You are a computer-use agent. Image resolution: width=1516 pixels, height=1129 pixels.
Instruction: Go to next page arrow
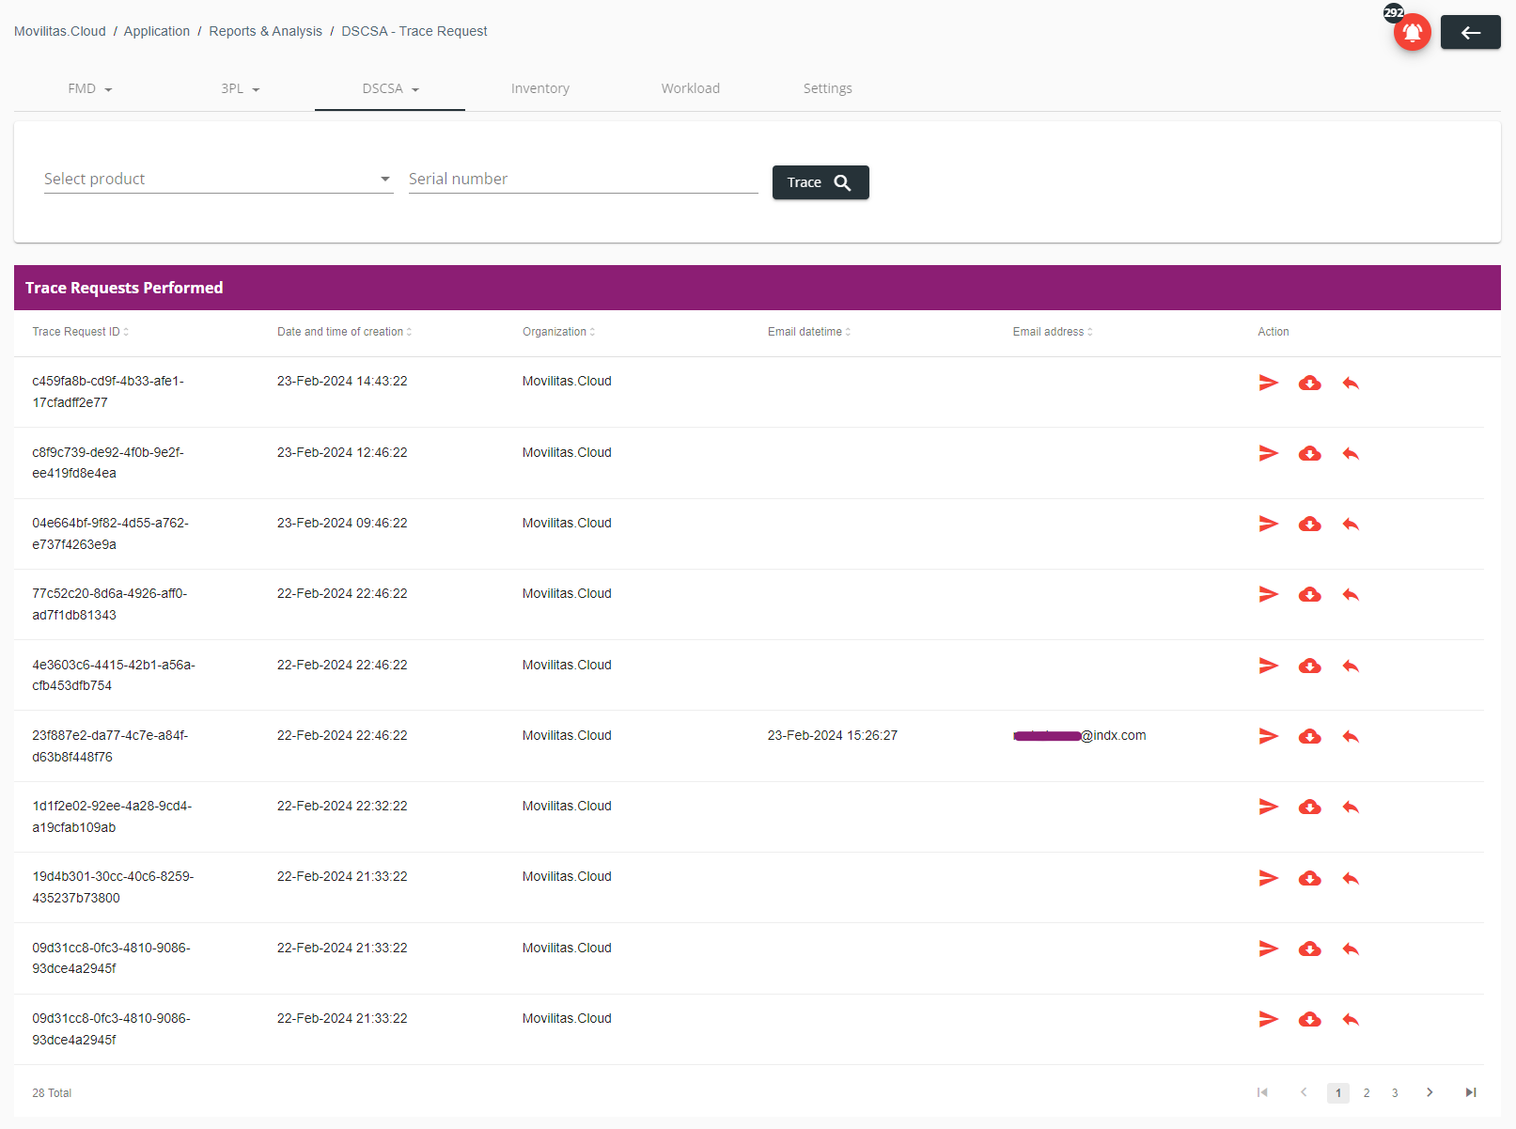point(1430,1092)
